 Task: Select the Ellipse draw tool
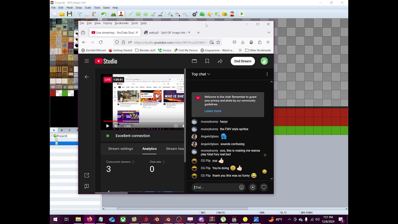click(x=146, y=14)
